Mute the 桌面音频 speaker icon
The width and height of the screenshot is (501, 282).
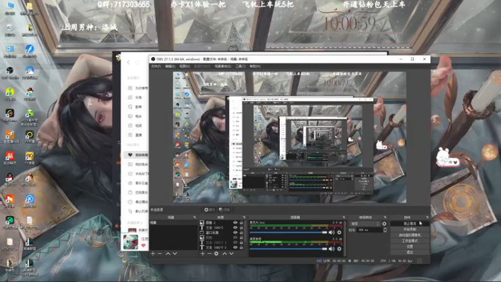coord(332,249)
